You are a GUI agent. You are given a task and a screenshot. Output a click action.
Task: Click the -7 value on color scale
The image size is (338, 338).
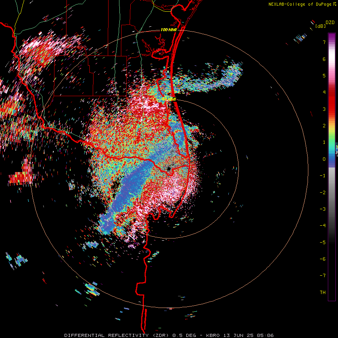pyautogui.click(x=323, y=276)
